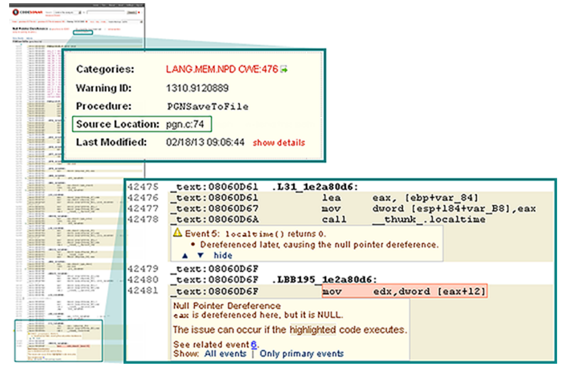
Task: Click the PGNSaveToFile procedure name
Action: point(207,106)
